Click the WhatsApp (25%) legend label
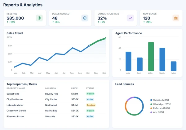 (162, 104)
